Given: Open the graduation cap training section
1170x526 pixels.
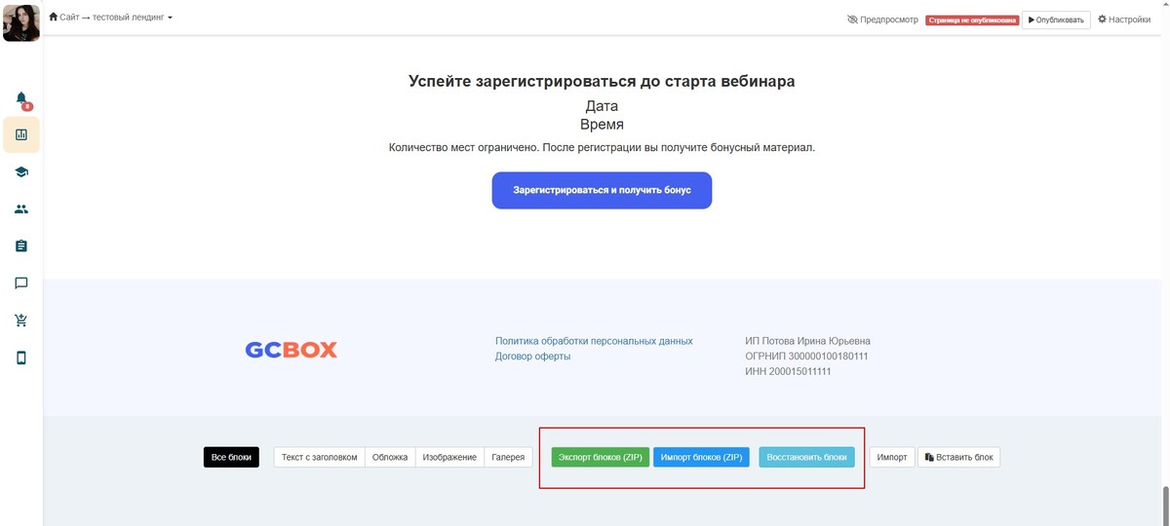Looking at the screenshot, I should tap(21, 172).
